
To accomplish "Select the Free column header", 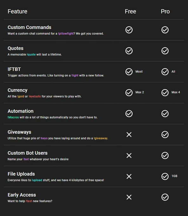I will (130, 11).
